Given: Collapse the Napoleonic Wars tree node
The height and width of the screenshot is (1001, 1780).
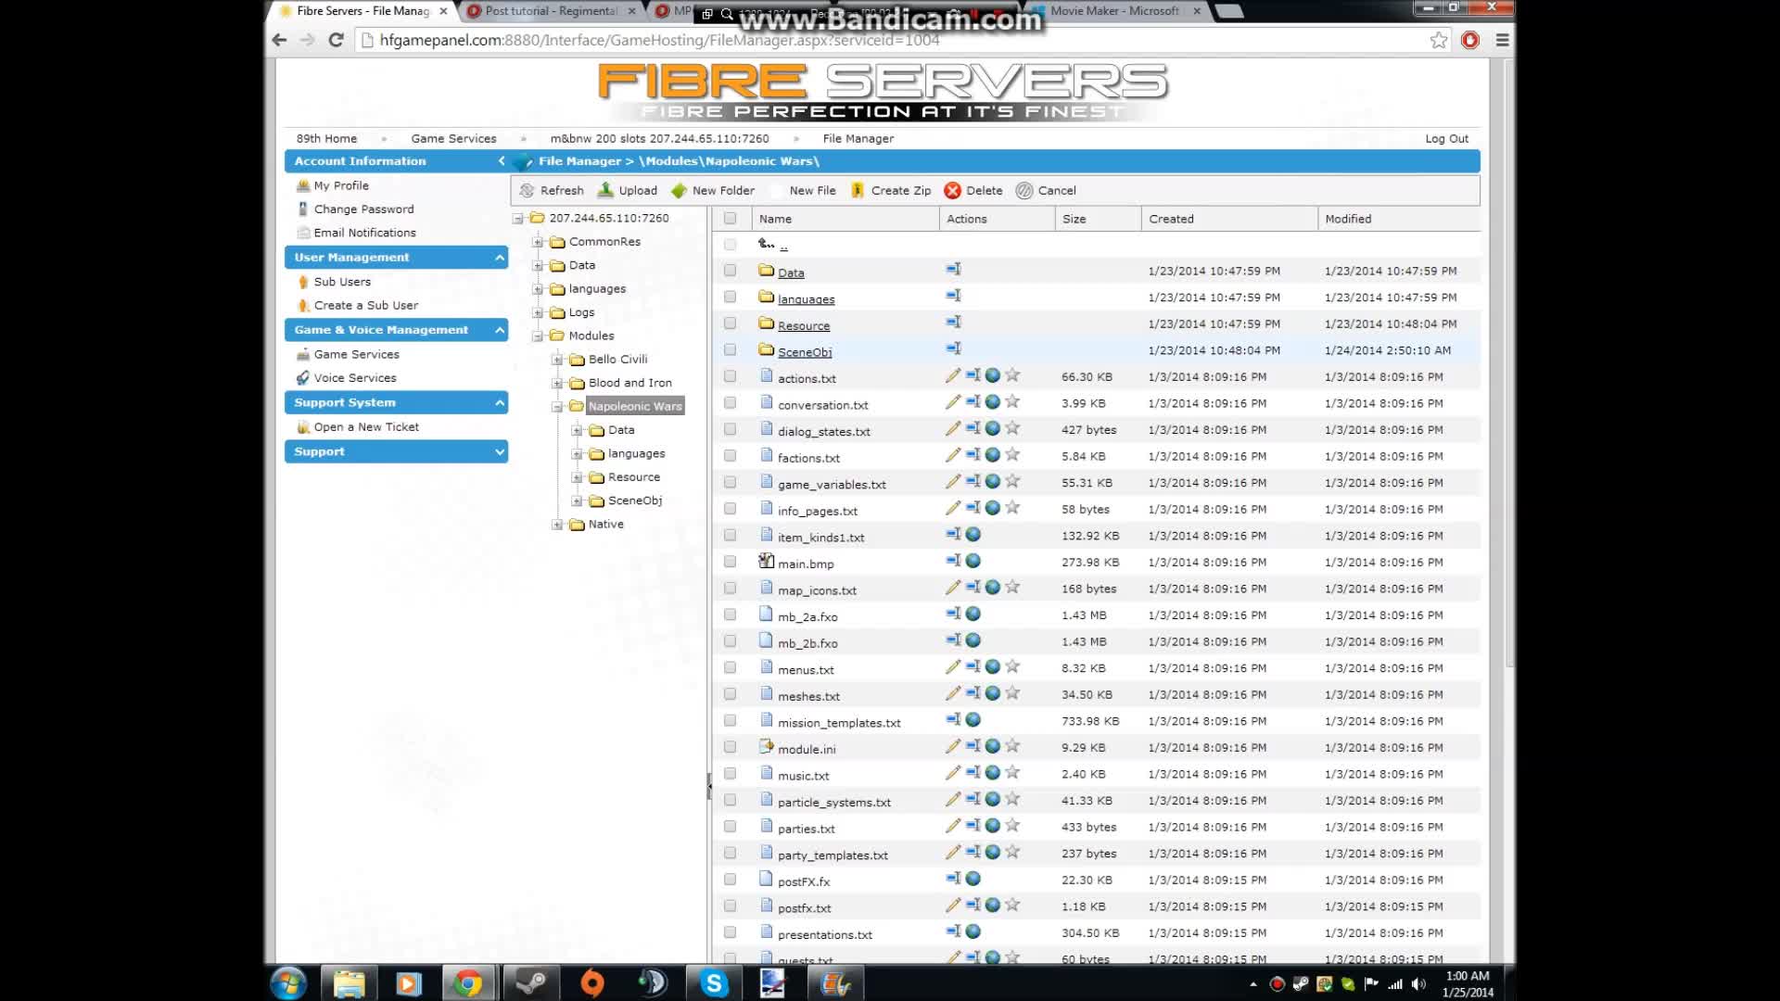Looking at the screenshot, I should pos(557,407).
